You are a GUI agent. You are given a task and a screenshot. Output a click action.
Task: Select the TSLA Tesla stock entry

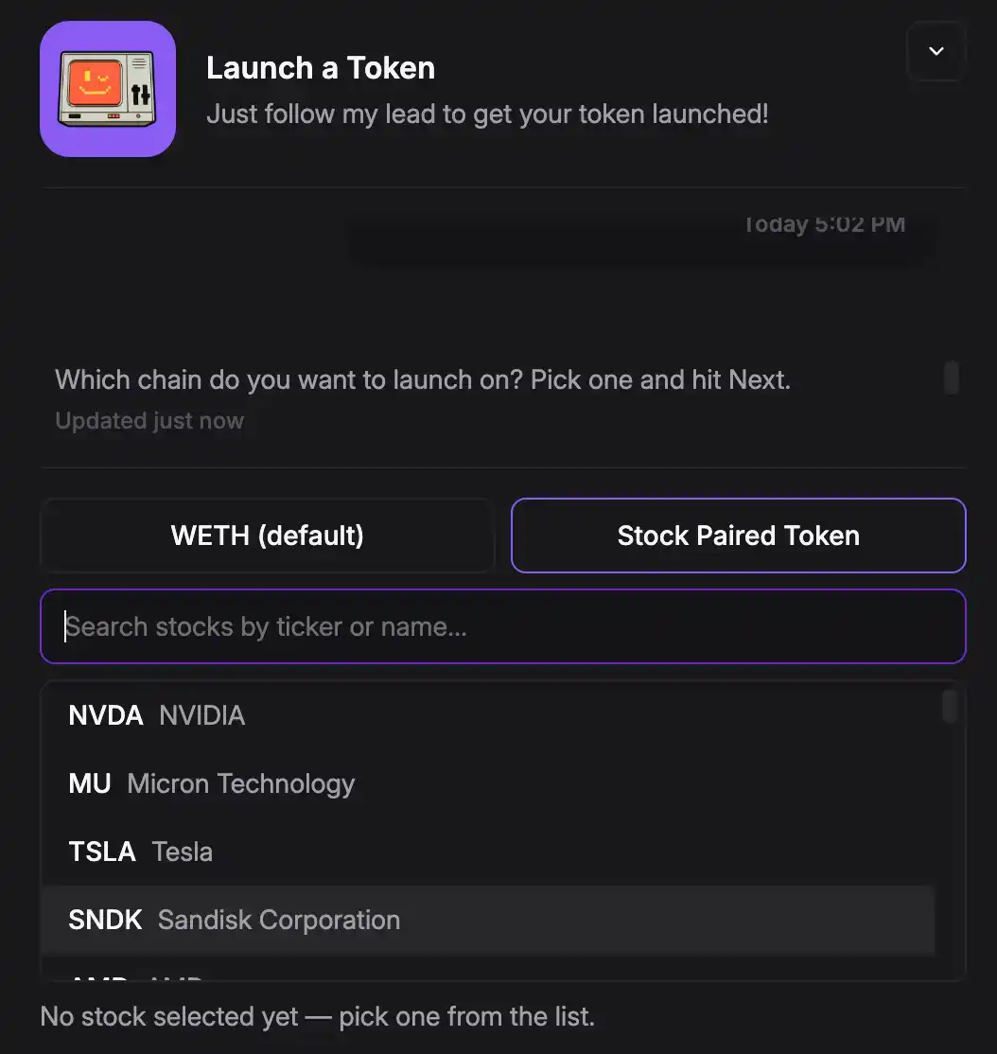(x=487, y=852)
